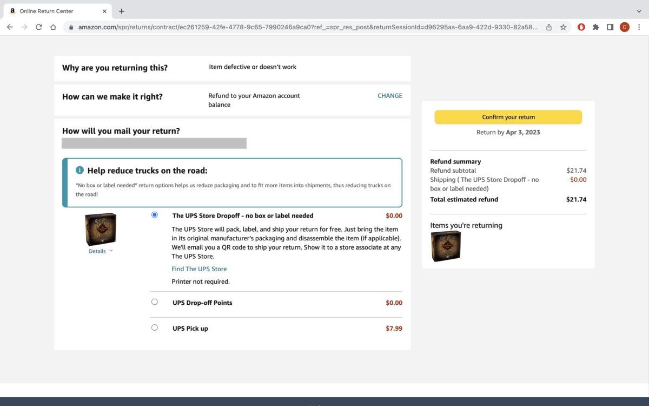
Task: Click the 'Refund summary' heading
Action: 455,161
